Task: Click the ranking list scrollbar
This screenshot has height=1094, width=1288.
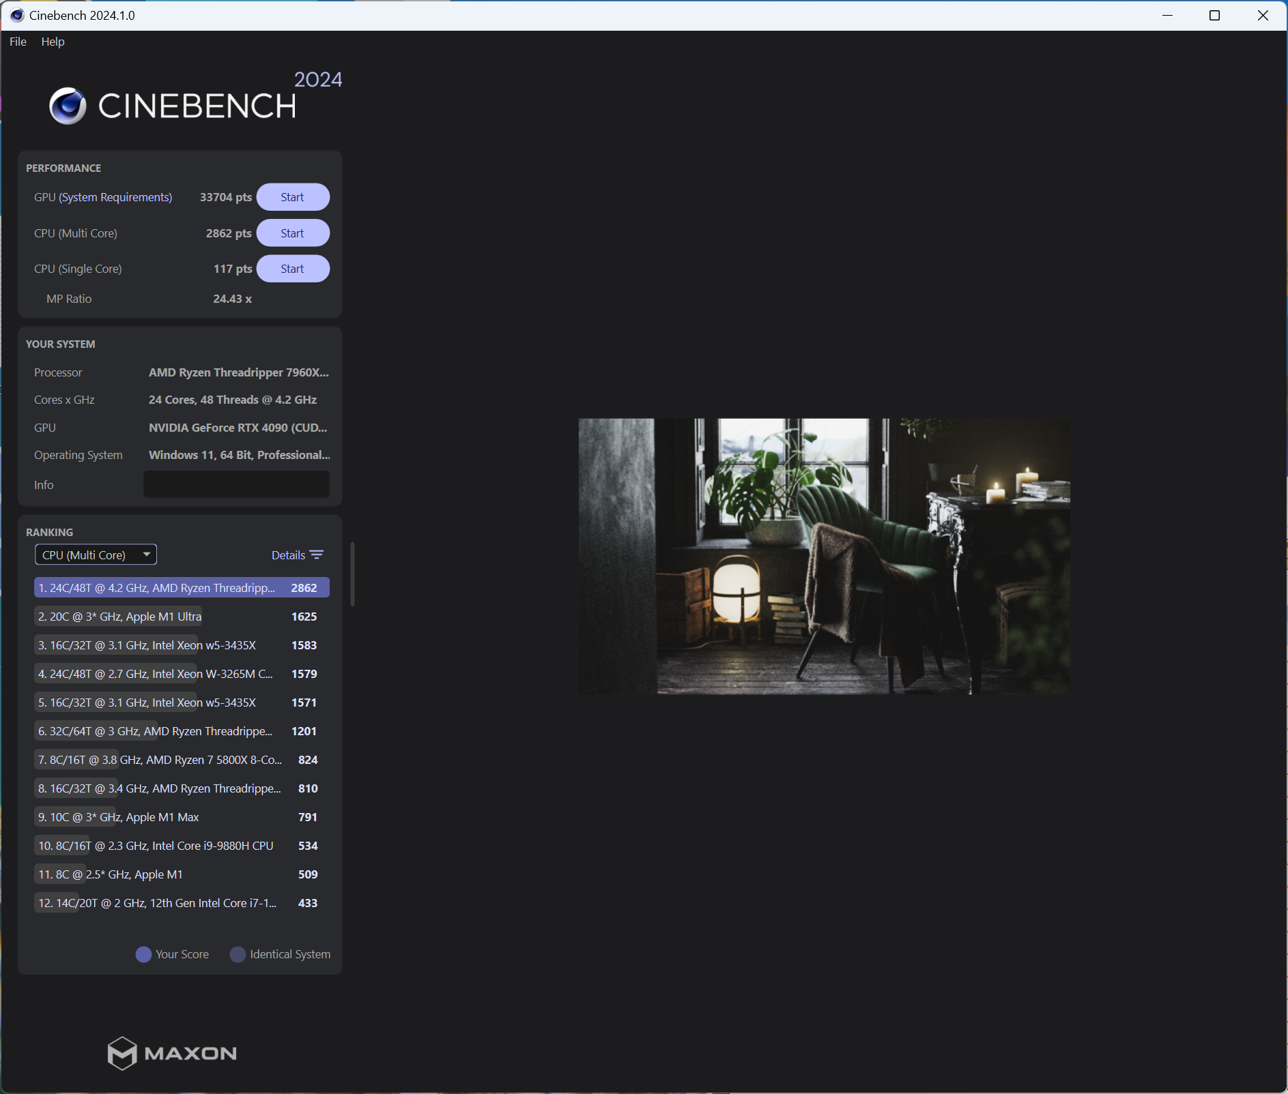Action: click(352, 574)
